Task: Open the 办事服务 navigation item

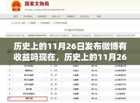Action: (70, 16)
